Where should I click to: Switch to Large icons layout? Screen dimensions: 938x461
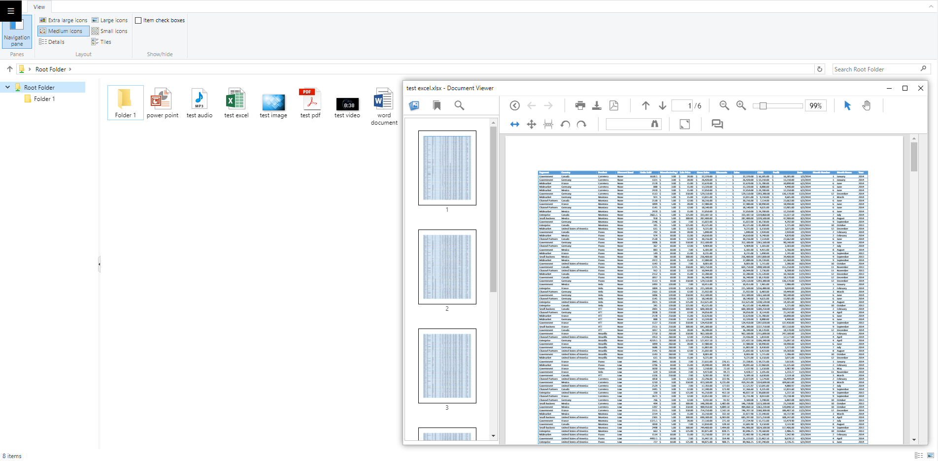coord(109,20)
